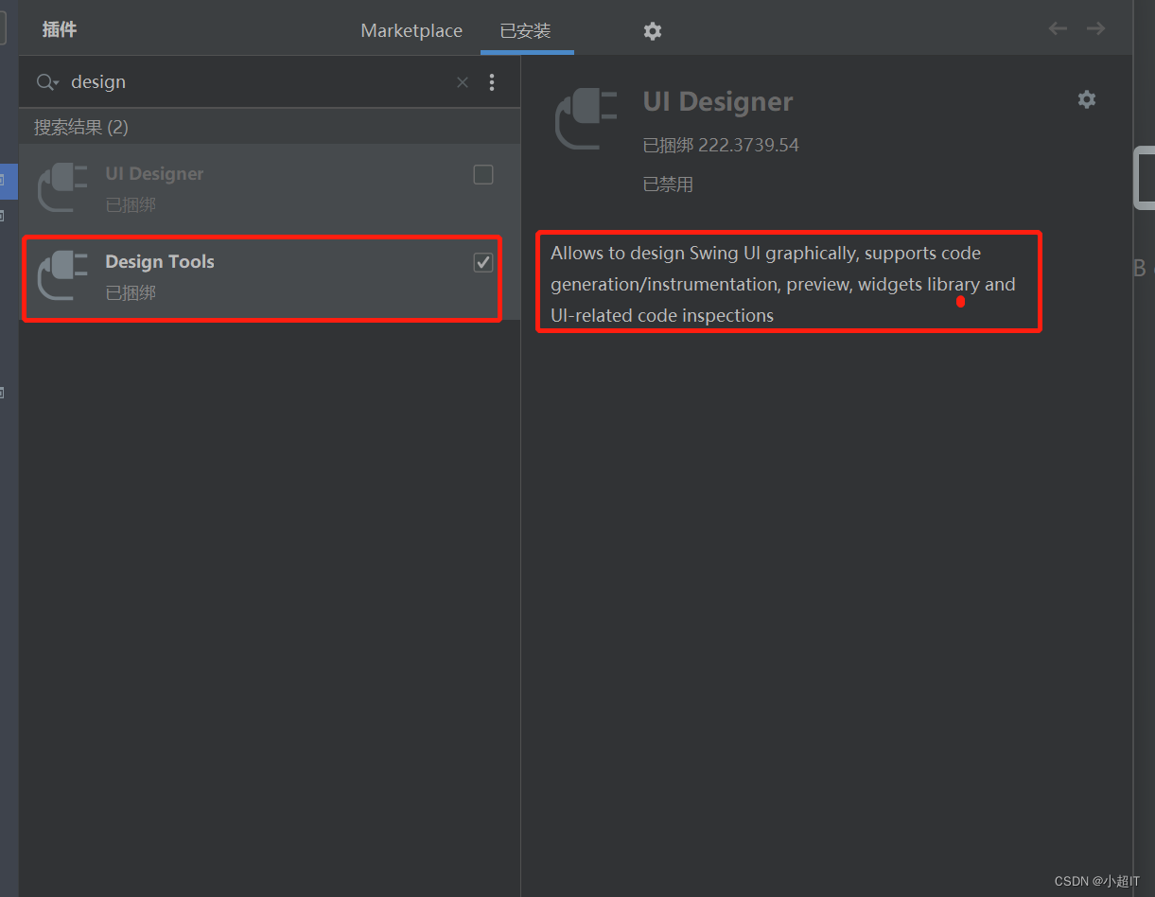Open the gear menu in UI Designer details
This screenshot has width=1155, height=897.
click(1087, 99)
